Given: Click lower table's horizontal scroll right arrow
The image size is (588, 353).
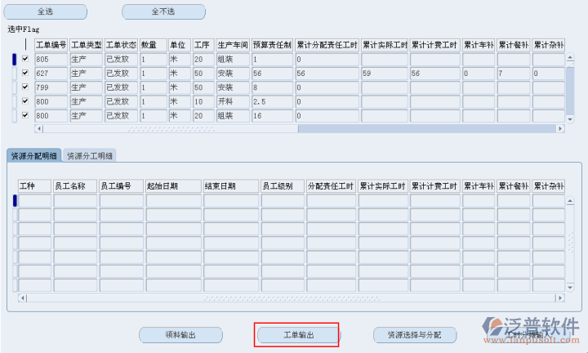Looking at the screenshot, I should pos(559,298).
